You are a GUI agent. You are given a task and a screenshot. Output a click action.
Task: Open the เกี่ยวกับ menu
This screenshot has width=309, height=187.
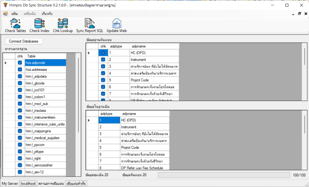(x=47, y=14)
